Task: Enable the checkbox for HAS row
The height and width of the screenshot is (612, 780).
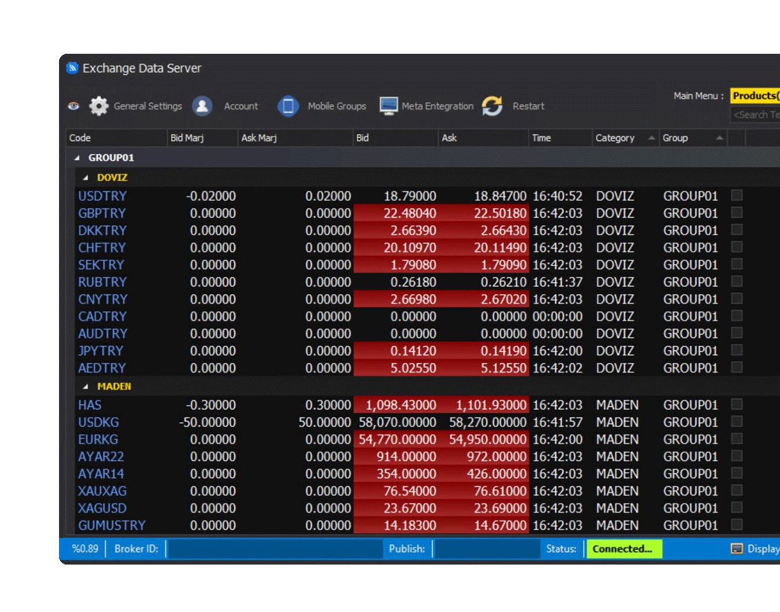Action: (x=737, y=404)
